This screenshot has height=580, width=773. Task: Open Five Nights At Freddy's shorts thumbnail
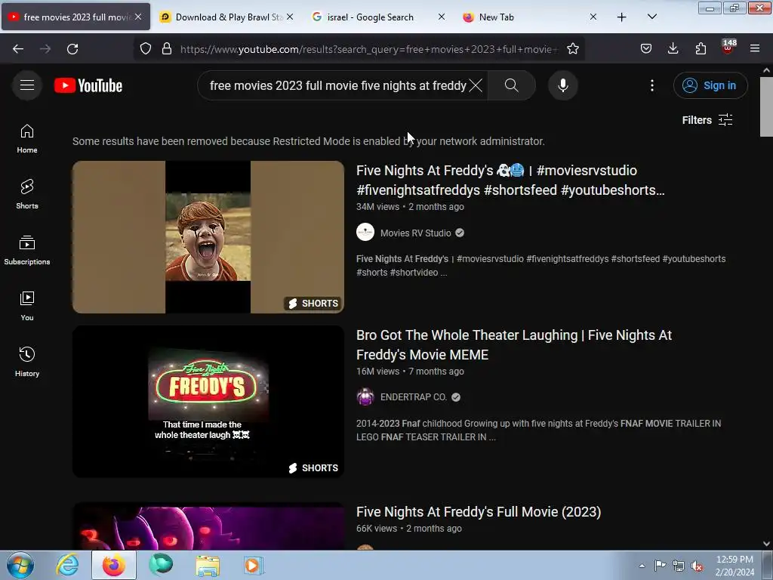[x=208, y=236]
